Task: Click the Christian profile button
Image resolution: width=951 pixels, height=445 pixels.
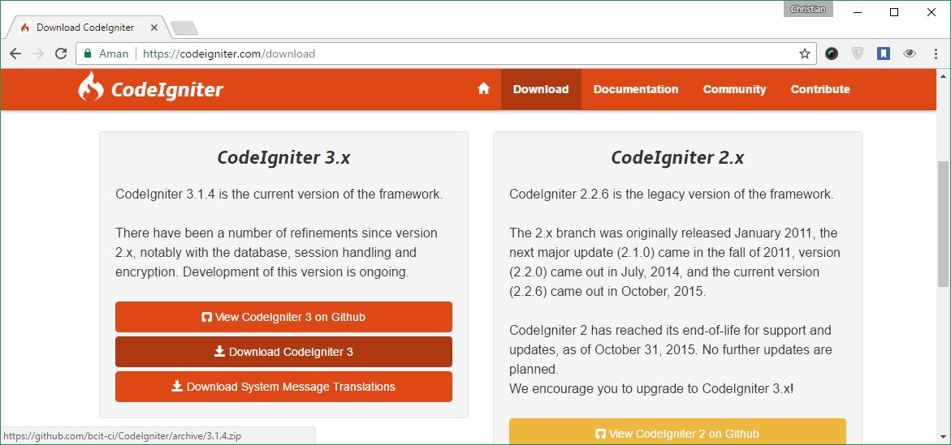Action: coord(808,9)
